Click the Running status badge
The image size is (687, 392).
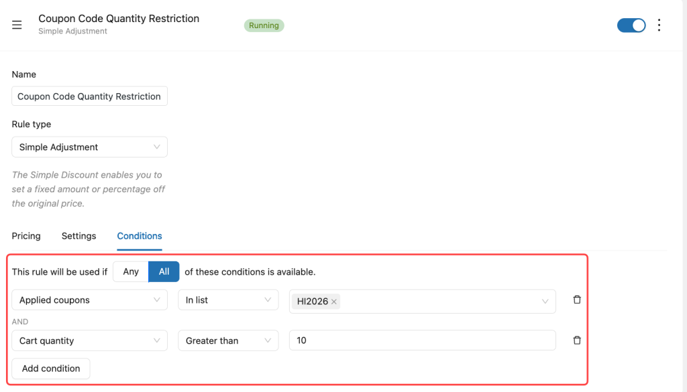pos(264,25)
